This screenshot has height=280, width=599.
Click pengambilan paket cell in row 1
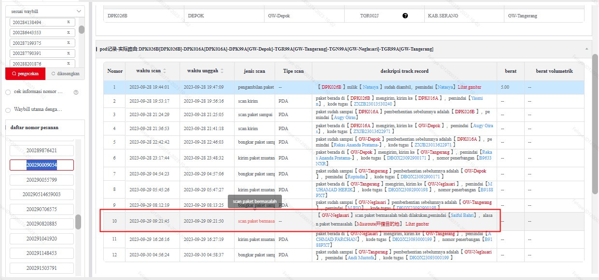click(256, 87)
